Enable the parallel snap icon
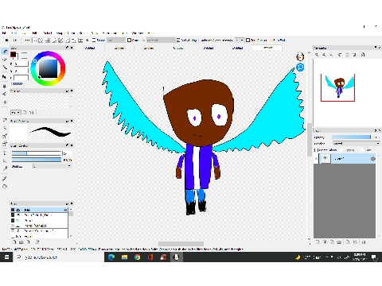The image size is (382, 286). [41, 41]
